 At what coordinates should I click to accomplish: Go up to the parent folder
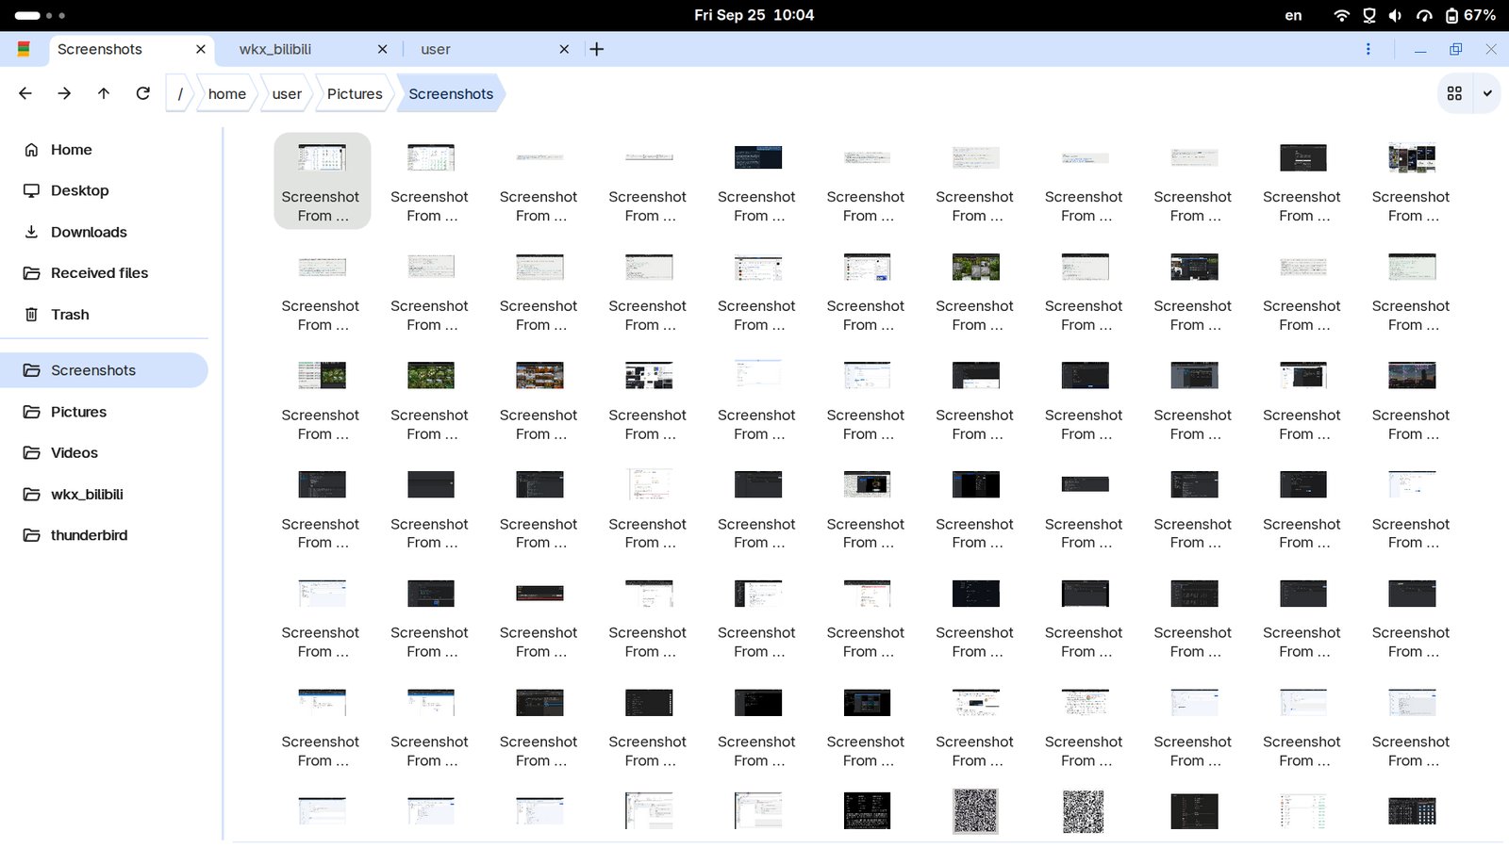[104, 93]
